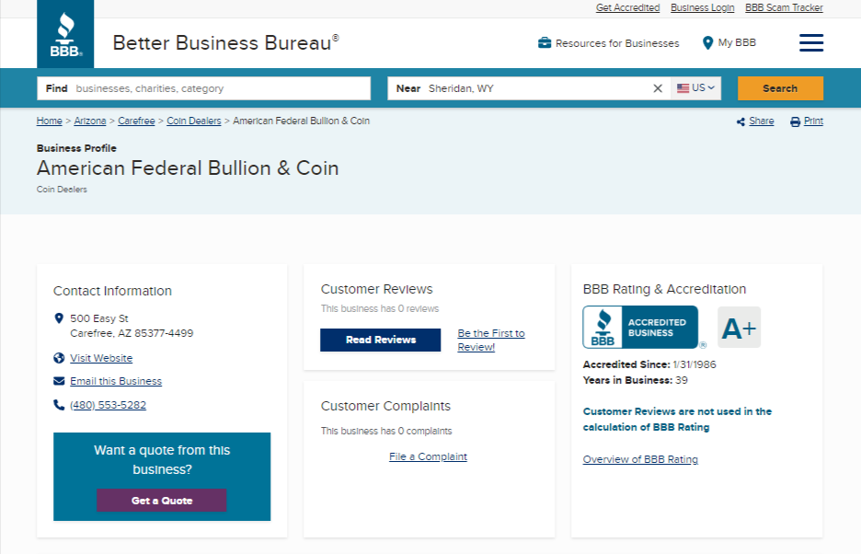Click the briefcase icon for business resources
The width and height of the screenshot is (861, 554).
545,43
